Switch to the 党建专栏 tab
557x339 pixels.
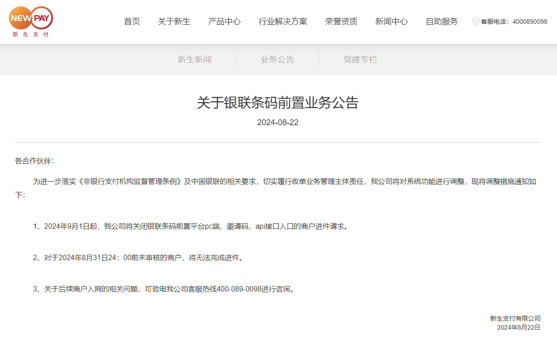[x=360, y=60]
